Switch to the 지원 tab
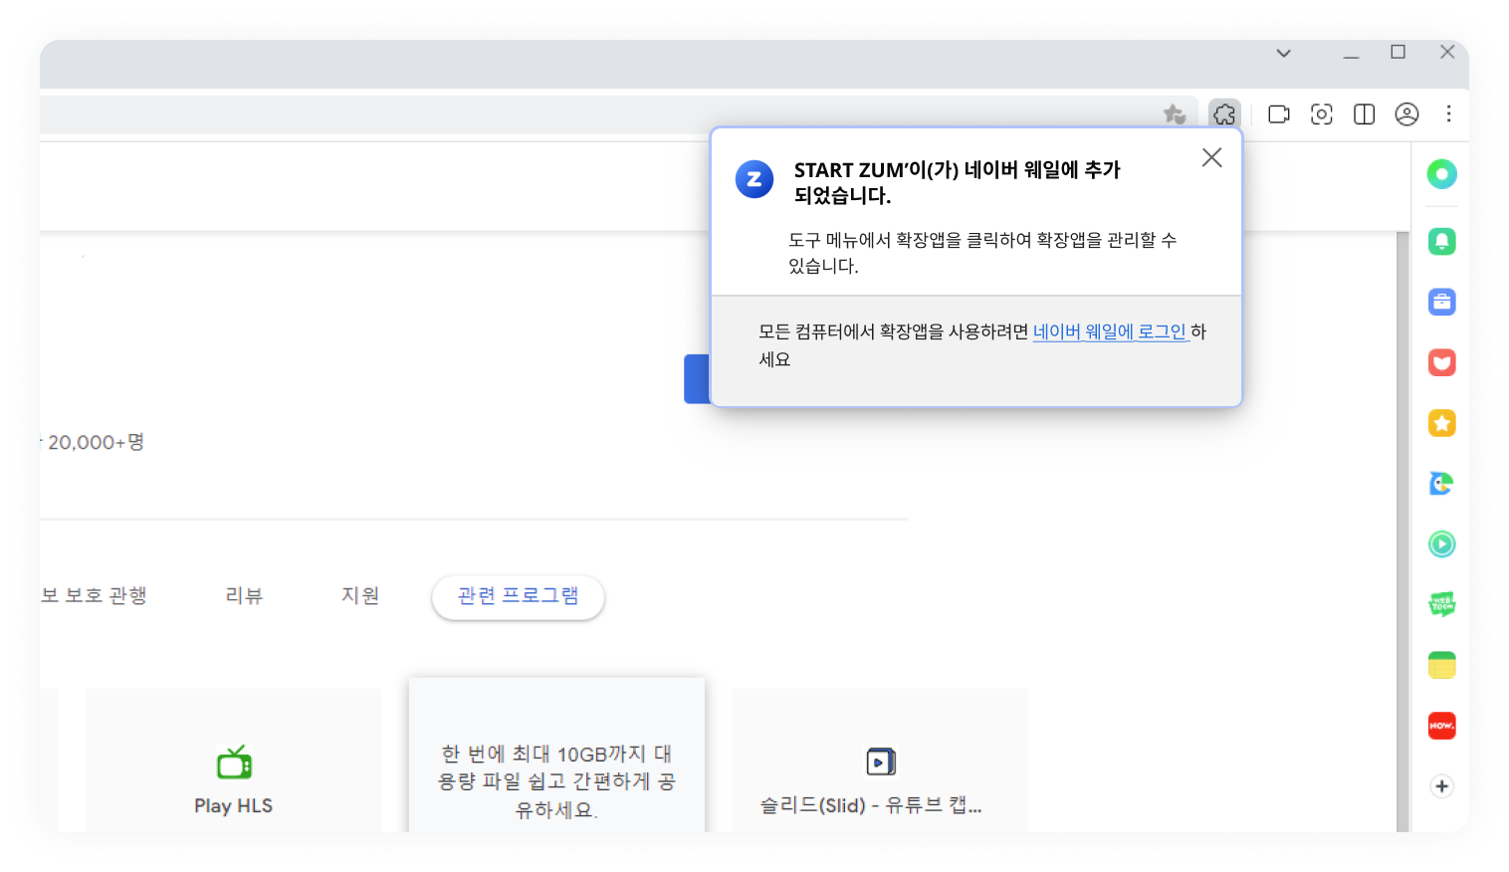Viewport: 1509px width, 872px height. point(360,595)
